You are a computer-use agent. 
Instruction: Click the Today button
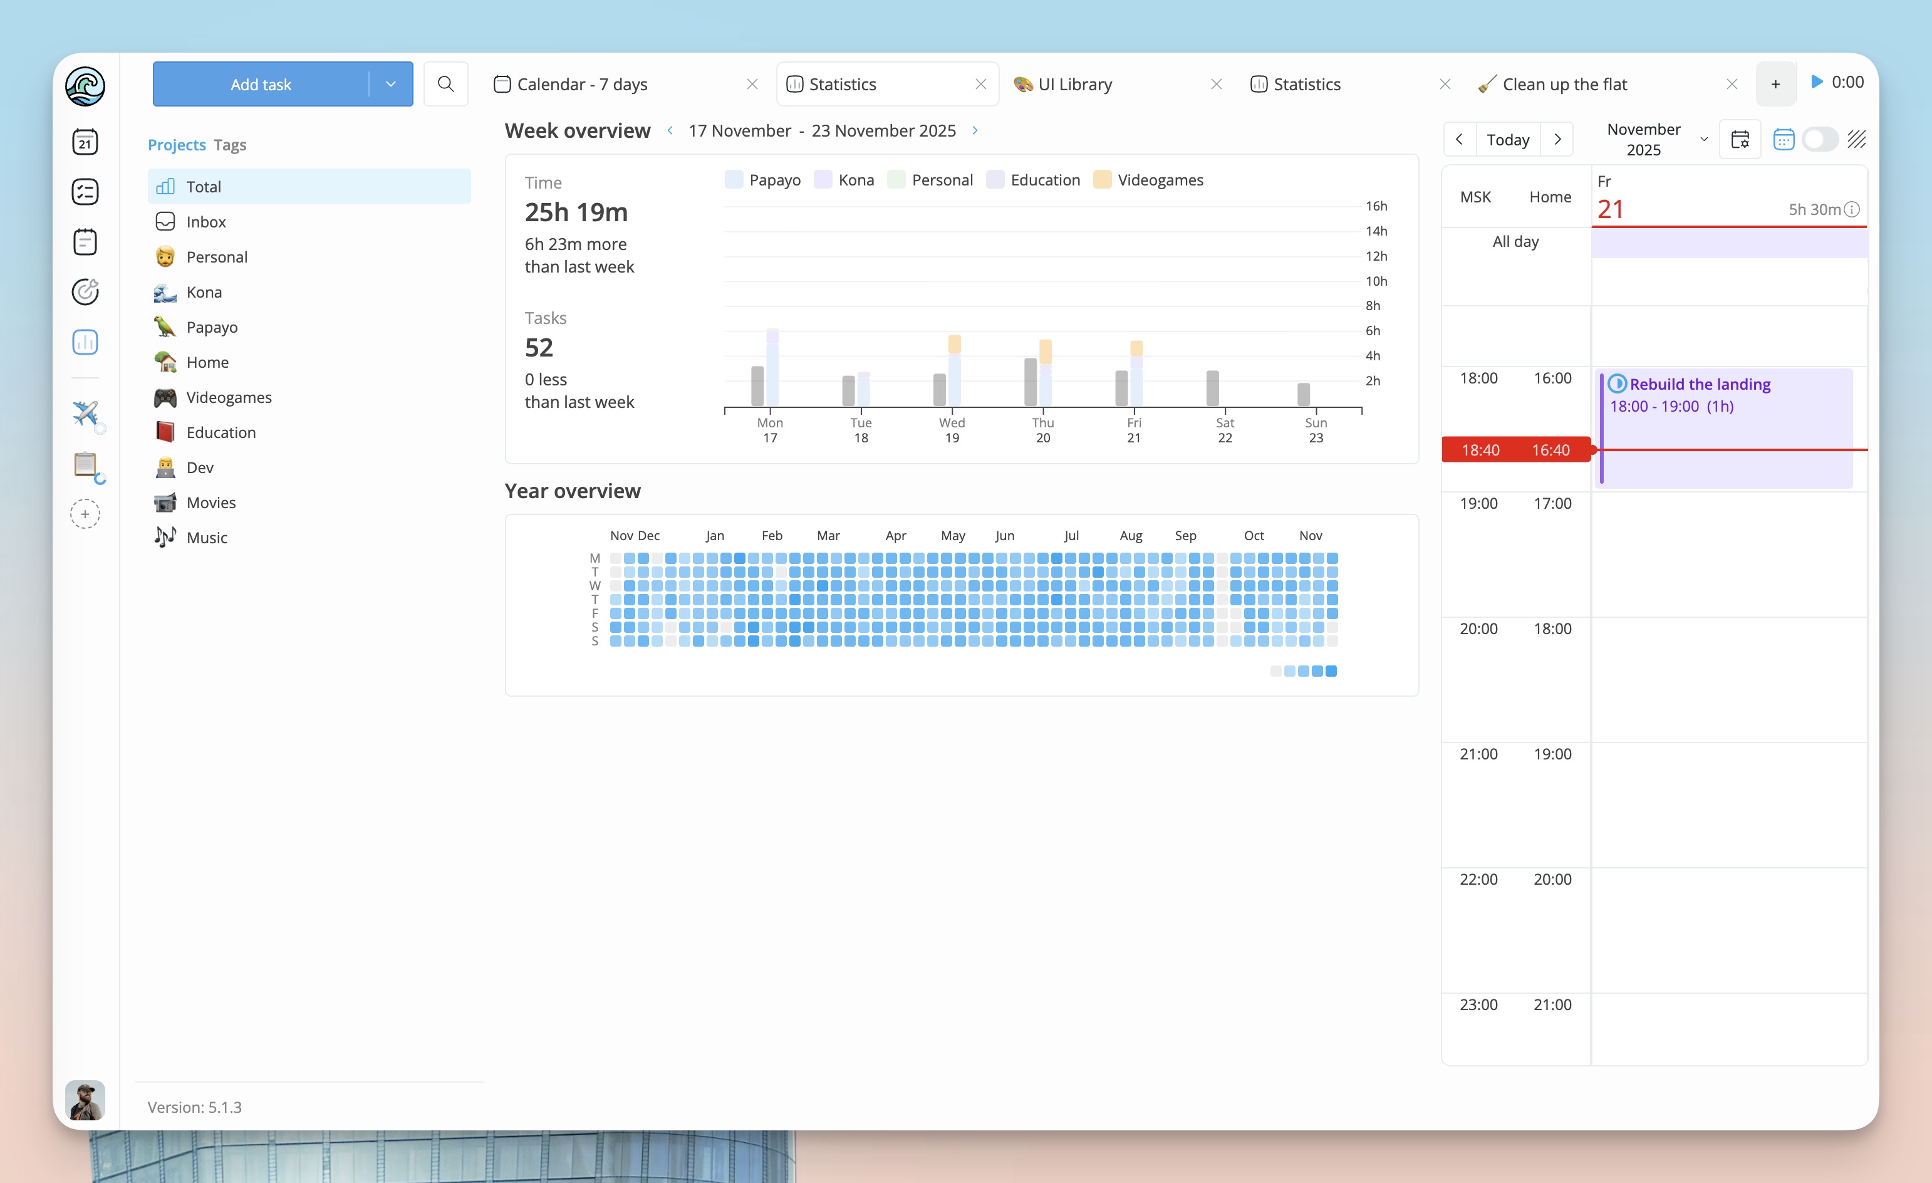point(1507,139)
